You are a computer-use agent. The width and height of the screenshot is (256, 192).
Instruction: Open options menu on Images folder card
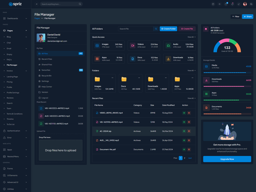pos(112,78)
